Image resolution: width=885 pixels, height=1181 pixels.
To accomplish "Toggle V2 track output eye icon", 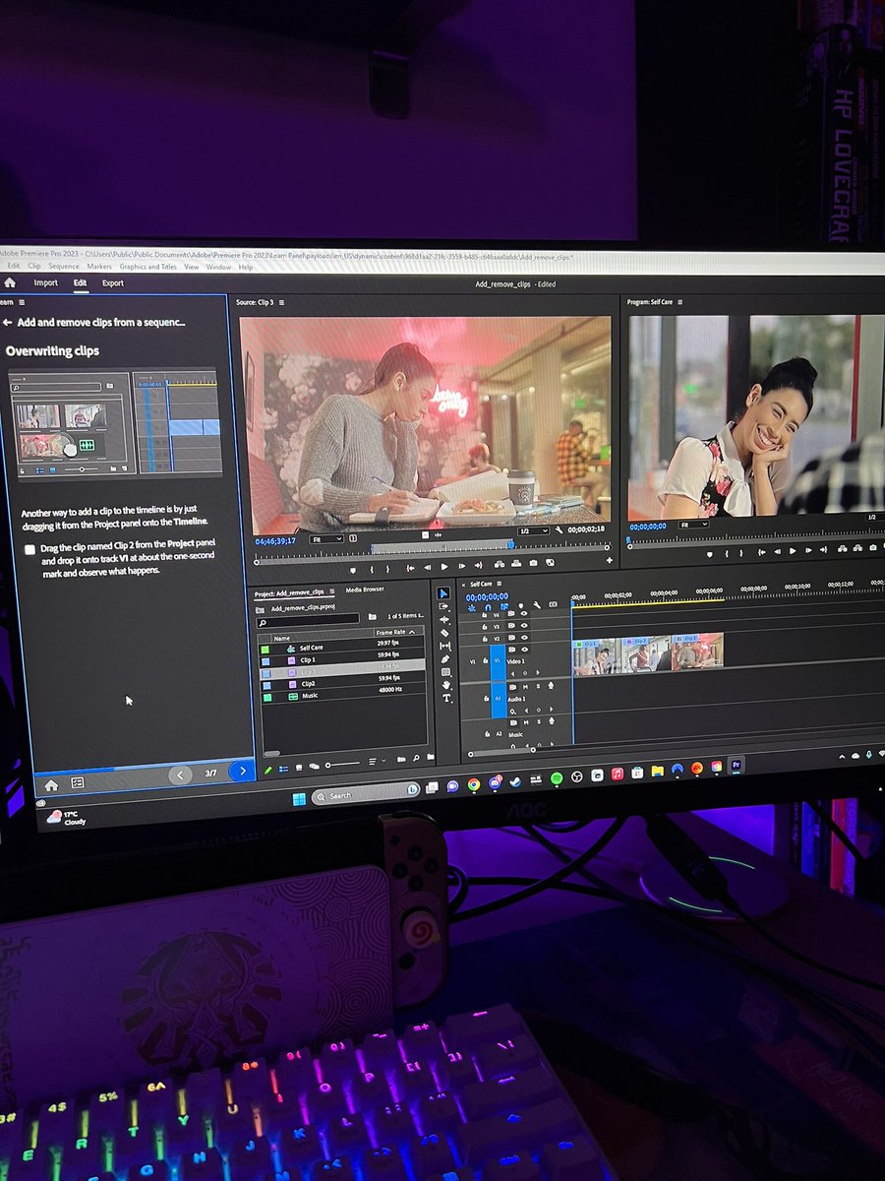I will 524,637.
